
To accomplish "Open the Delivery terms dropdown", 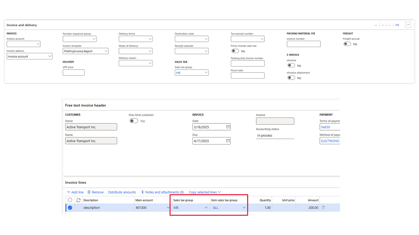I will pos(150,39).
